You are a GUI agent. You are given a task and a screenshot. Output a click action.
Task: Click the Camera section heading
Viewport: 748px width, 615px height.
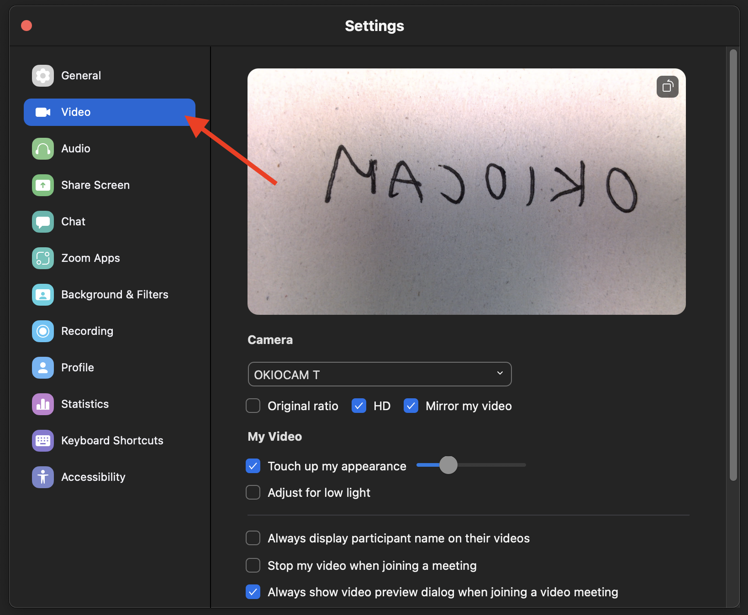270,340
